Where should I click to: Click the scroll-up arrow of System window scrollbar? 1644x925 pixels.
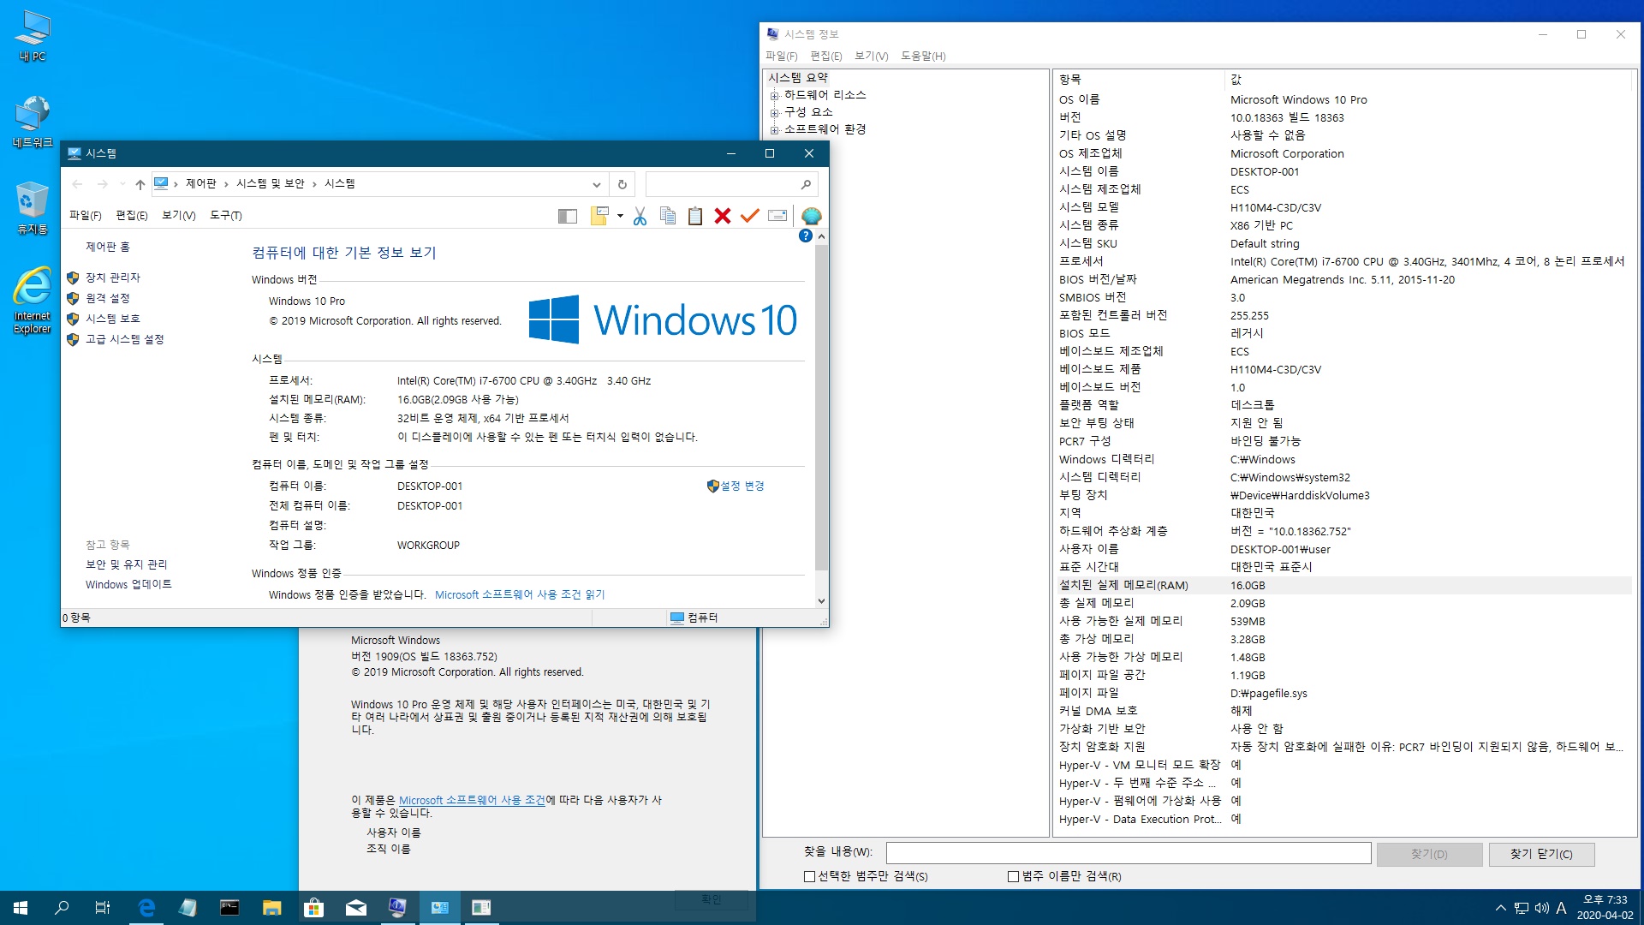point(821,236)
